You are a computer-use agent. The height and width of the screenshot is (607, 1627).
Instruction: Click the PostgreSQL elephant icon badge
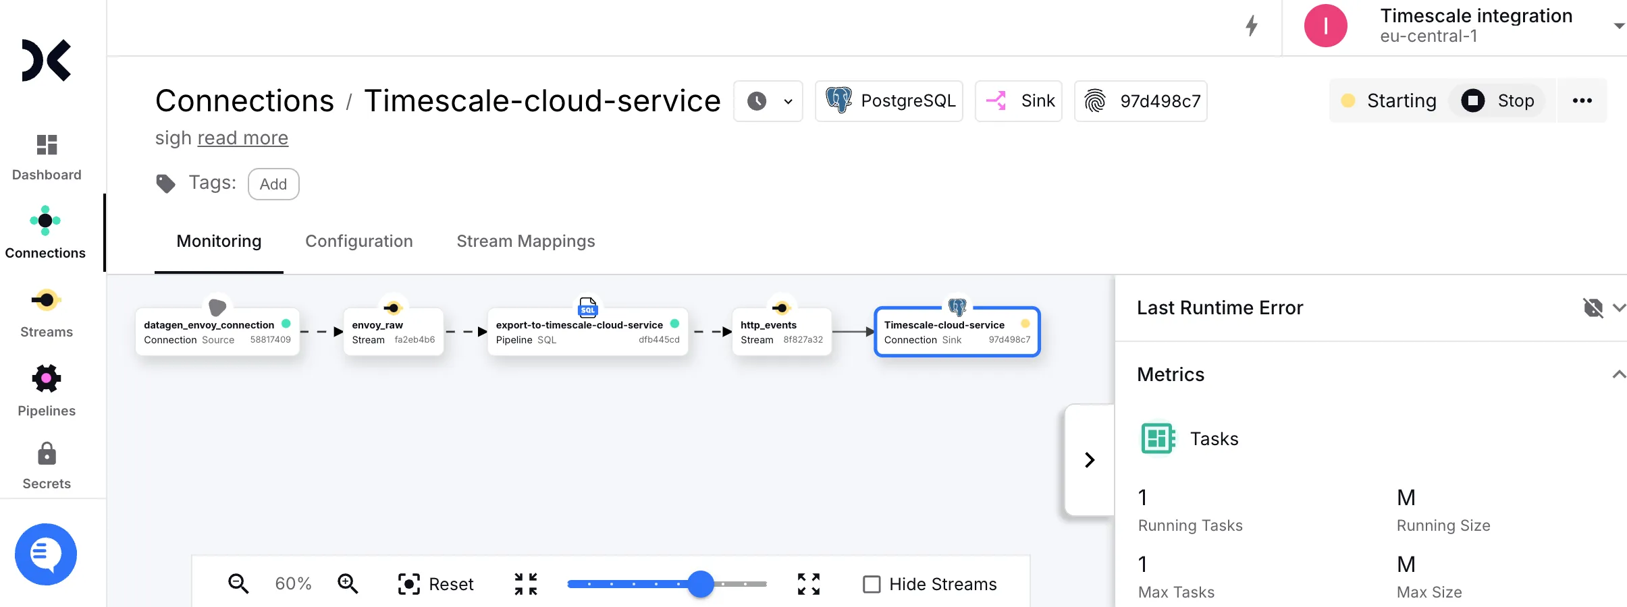(838, 100)
